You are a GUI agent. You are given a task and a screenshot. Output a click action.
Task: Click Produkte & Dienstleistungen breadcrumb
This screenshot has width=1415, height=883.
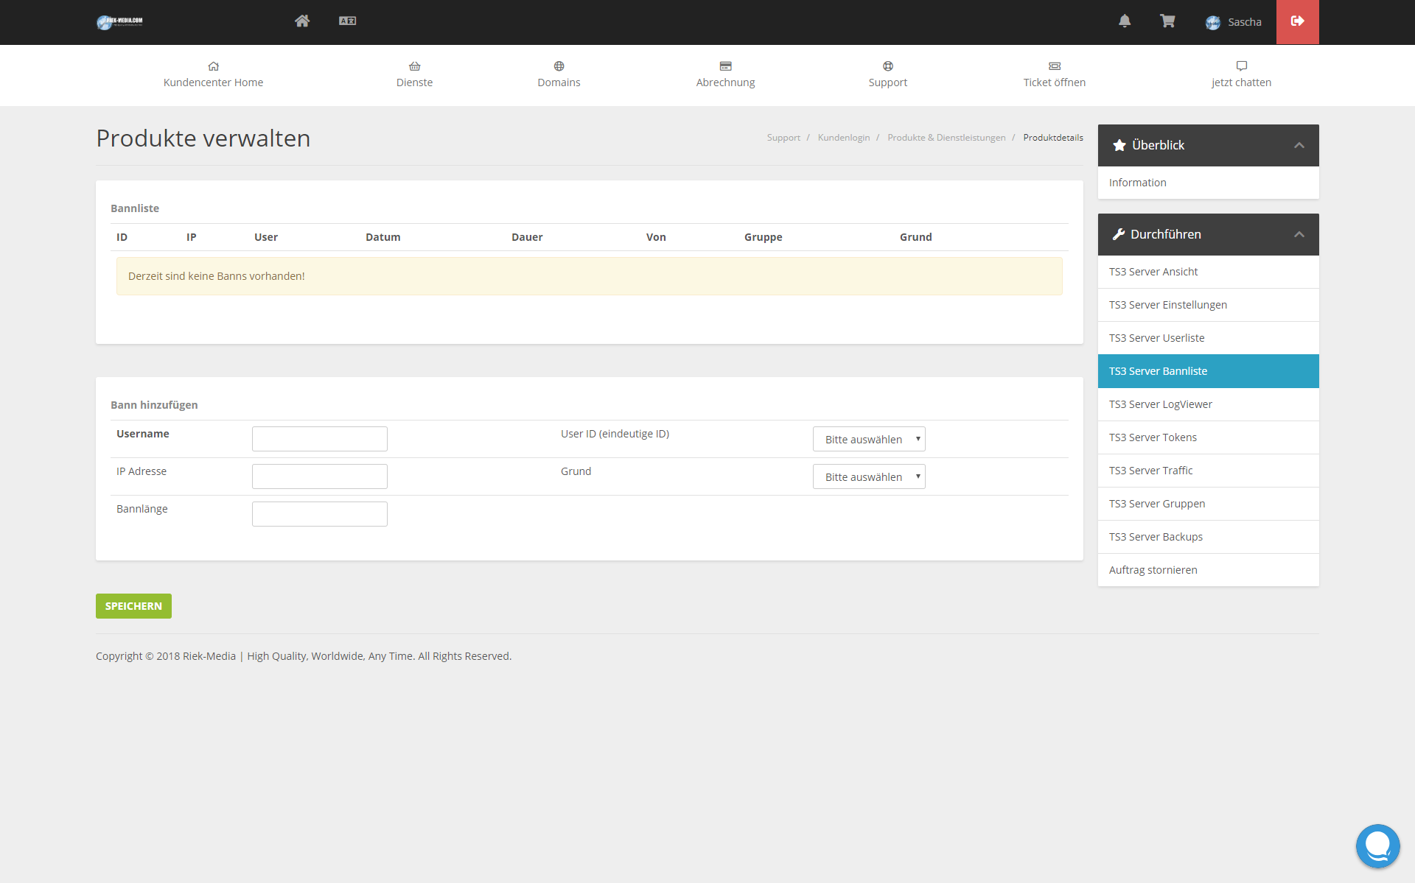(x=946, y=138)
